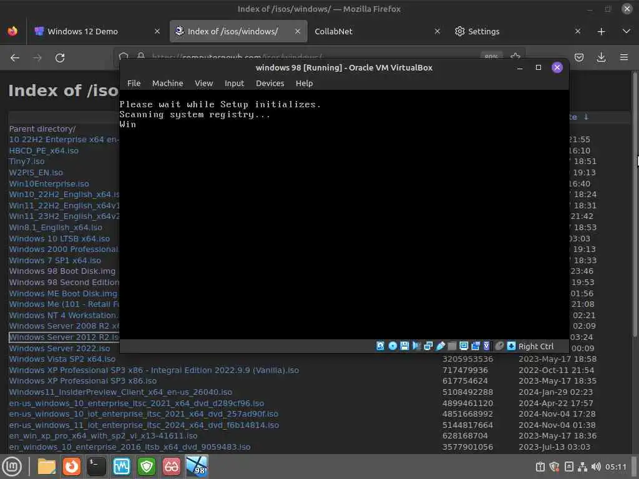Close the CollabNet tab
The image size is (639, 479).
tap(437, 31)
